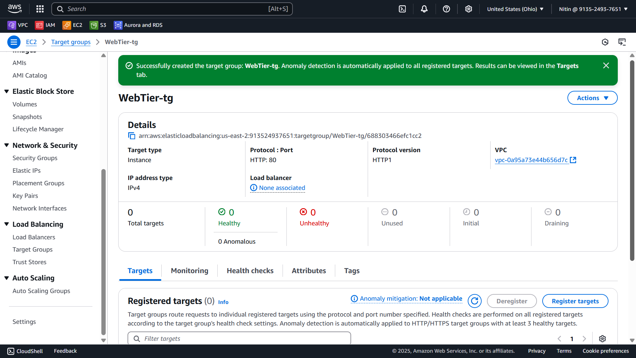Open Security Groups in sidebar
Screen dimensions: 636x358
[35, 158]
